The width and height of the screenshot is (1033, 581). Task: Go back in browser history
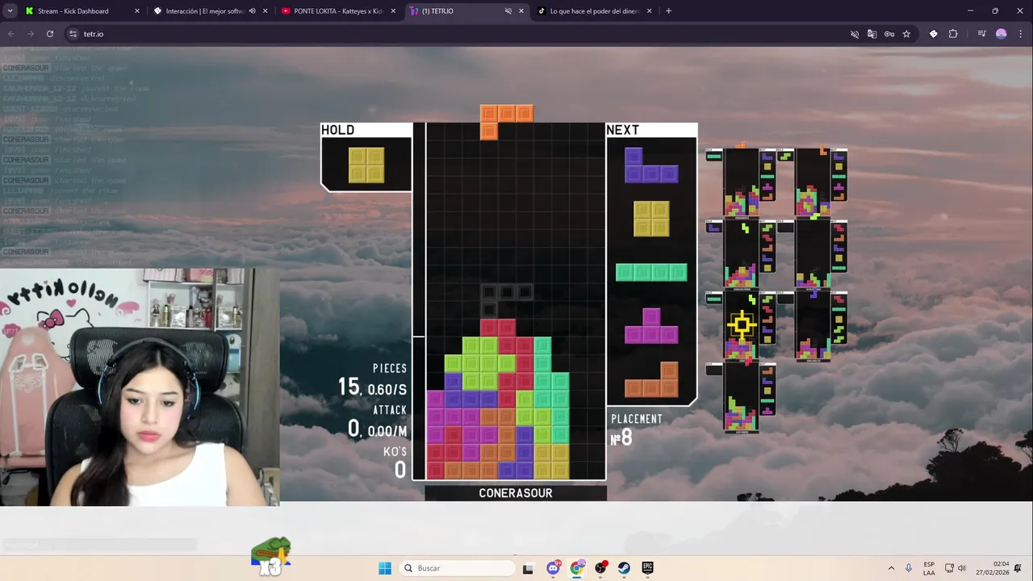(11, 34)
